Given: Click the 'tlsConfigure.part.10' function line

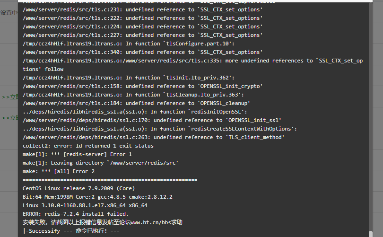Looking at the screenshot, I should (x=129, y=44).
